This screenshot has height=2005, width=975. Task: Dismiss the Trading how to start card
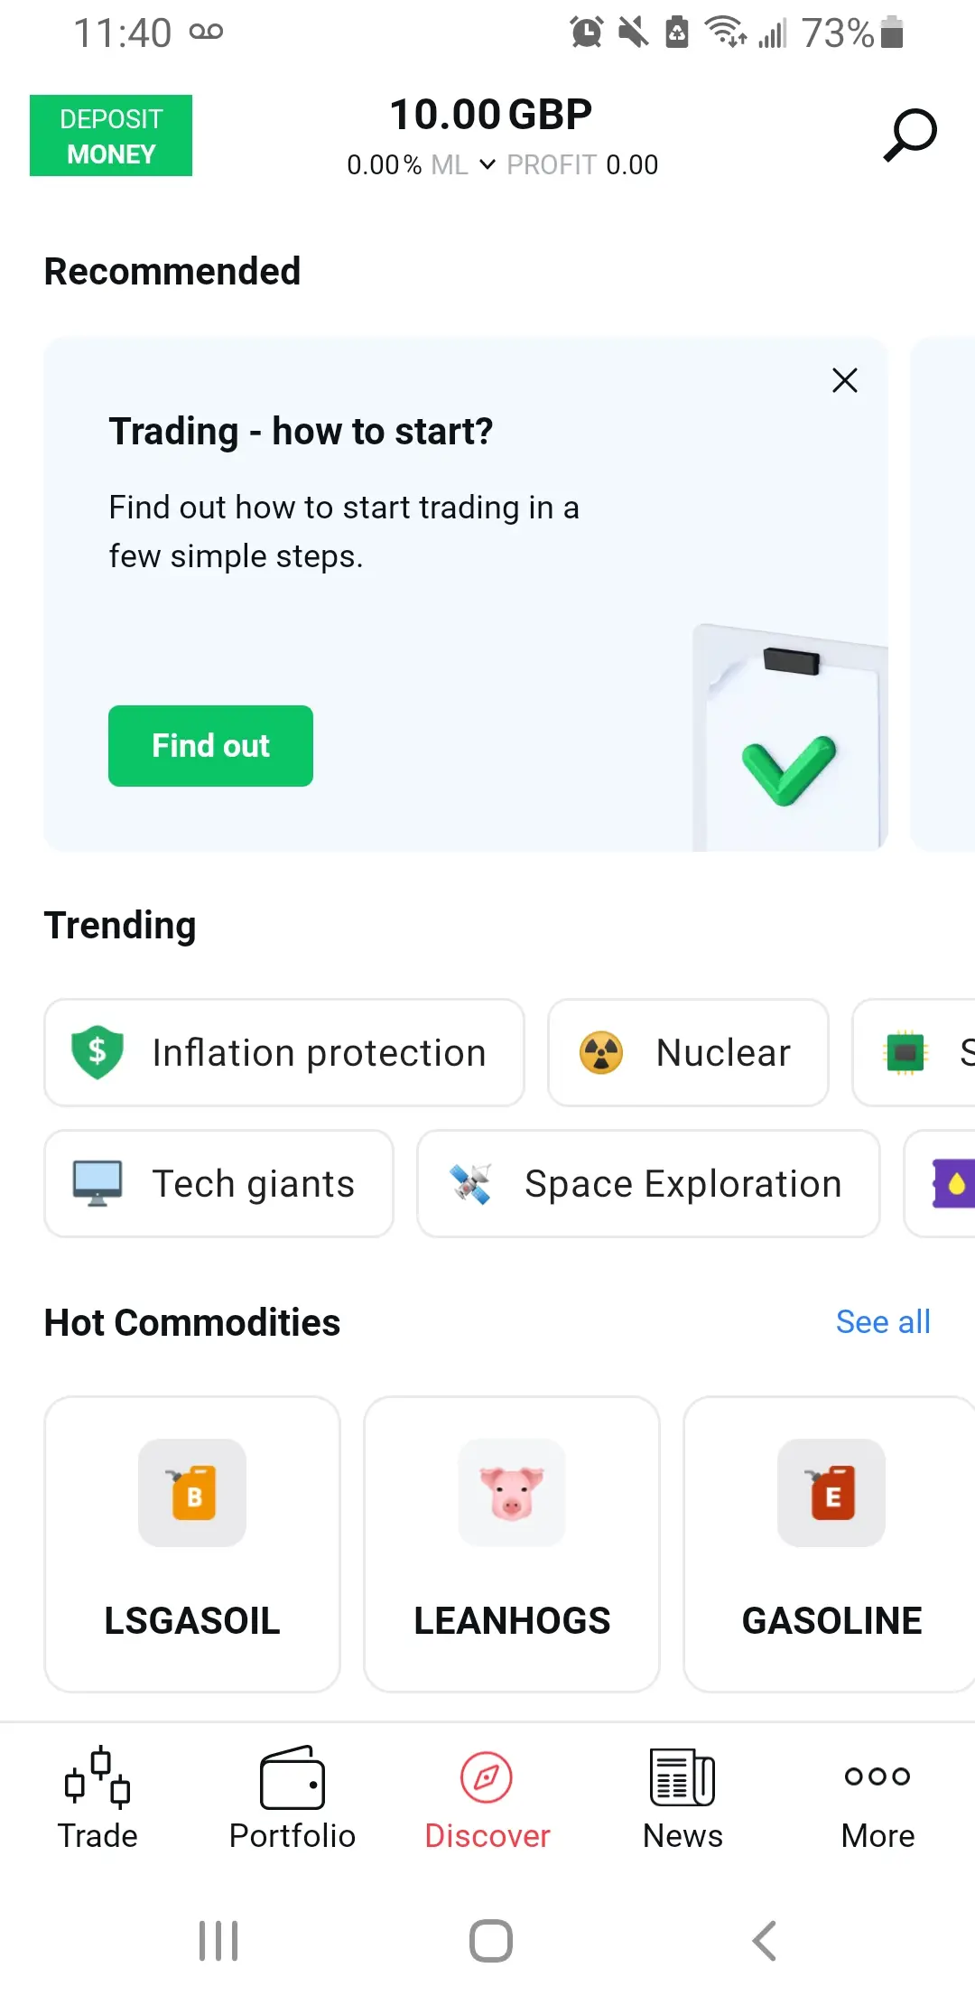pos(844,380)
